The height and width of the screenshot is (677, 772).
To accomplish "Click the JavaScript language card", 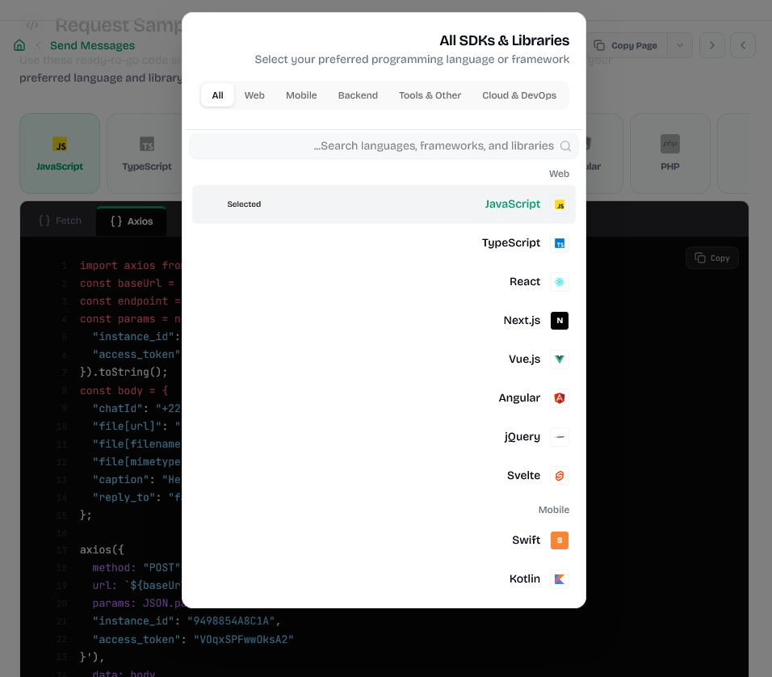I will 60,153.
